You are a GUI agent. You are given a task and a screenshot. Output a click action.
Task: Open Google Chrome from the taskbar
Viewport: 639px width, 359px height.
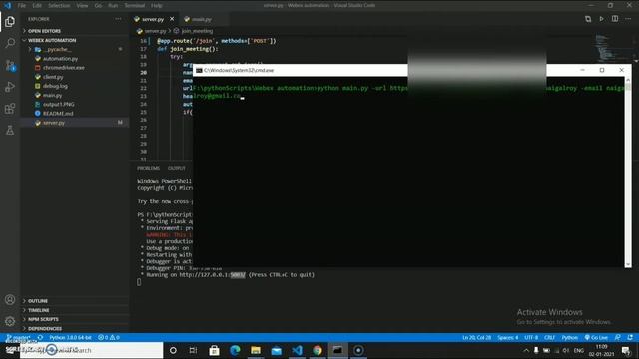click(318, 350)
